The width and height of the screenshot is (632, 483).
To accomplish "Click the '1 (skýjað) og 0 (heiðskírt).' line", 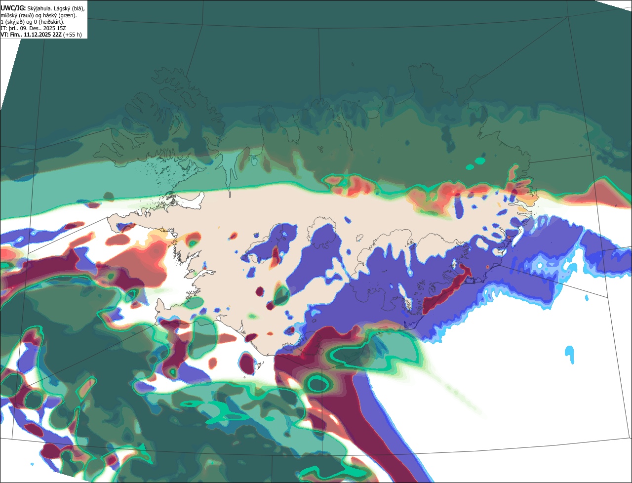I will coord(32,22).
